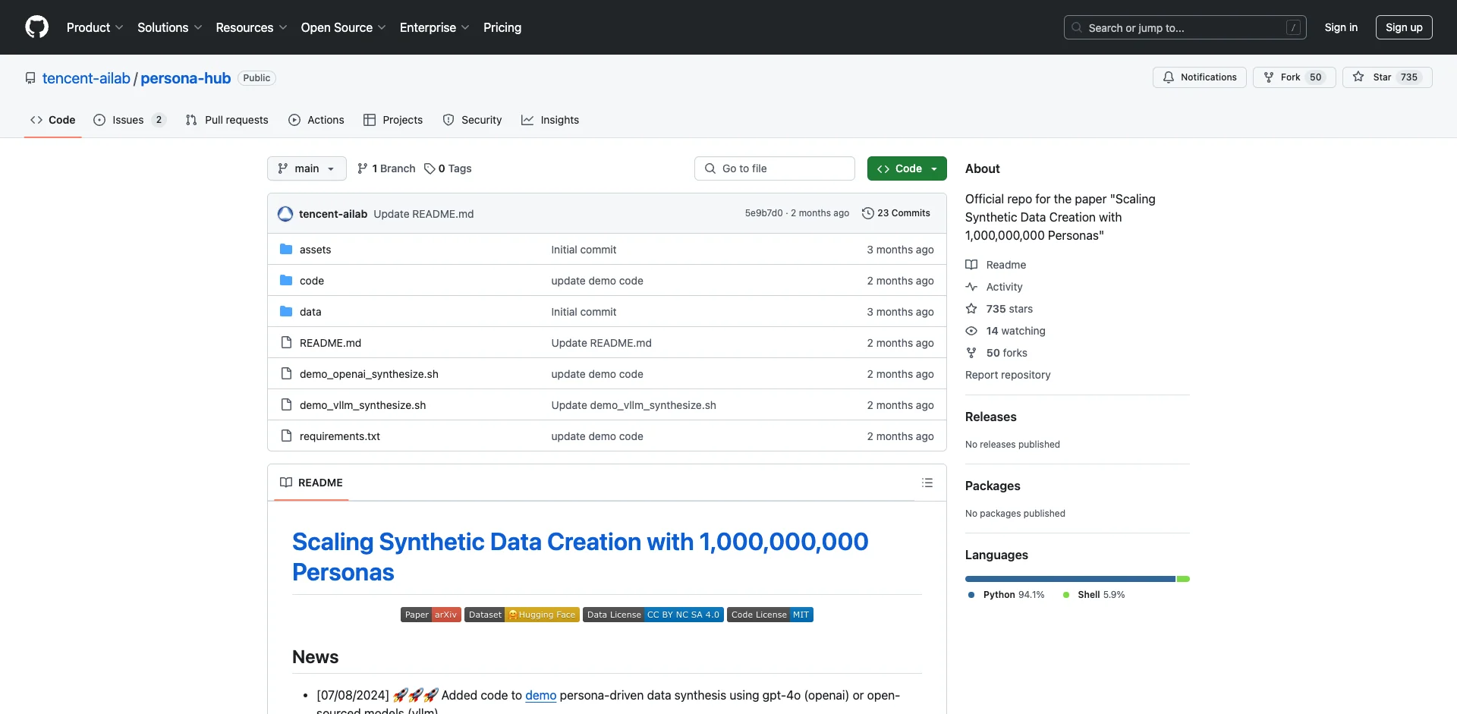The image size is (1457, 714).
Task: Click the repository icon before tencent-ailab
Action: [30, 78]
